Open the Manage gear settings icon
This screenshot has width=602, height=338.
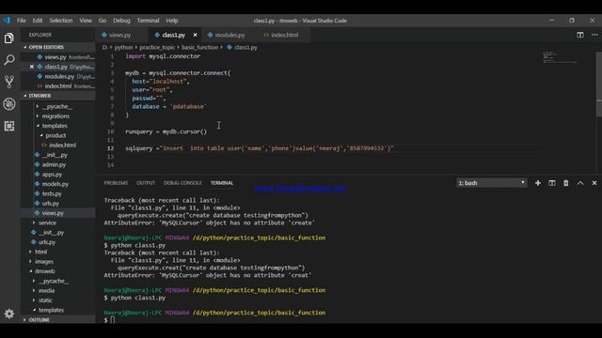pos(9,314)
